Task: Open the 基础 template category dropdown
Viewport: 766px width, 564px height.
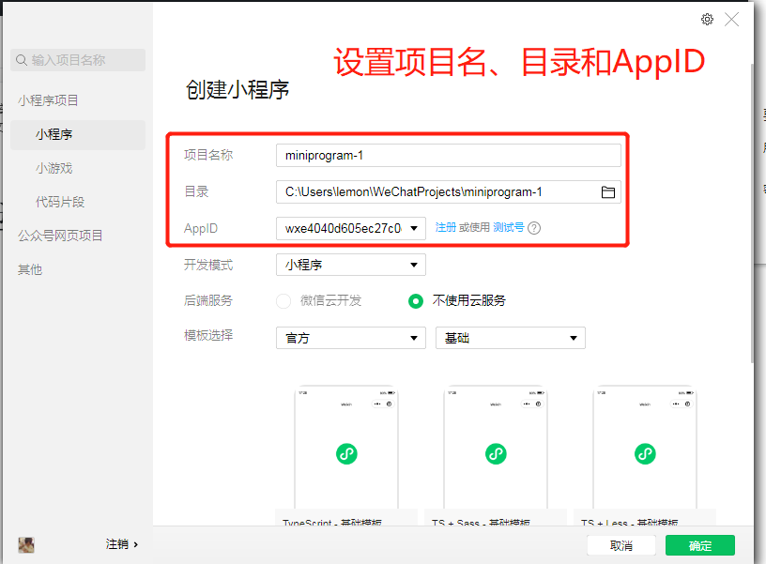Action: [510, 338]
